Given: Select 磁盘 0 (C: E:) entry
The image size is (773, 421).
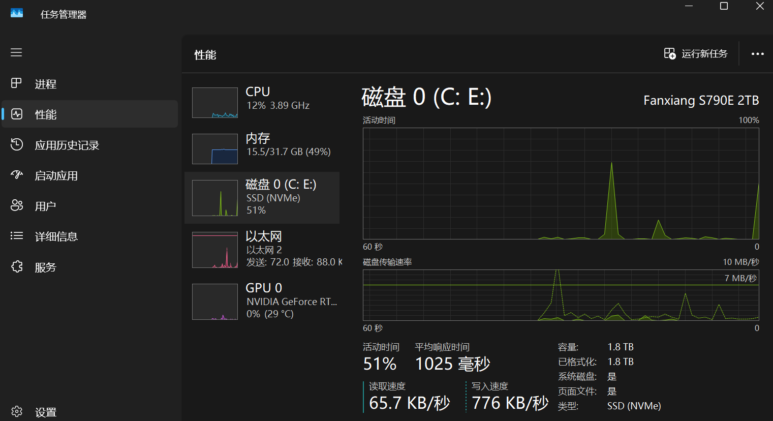Looking at the screenshot, I should click(262, 198).
